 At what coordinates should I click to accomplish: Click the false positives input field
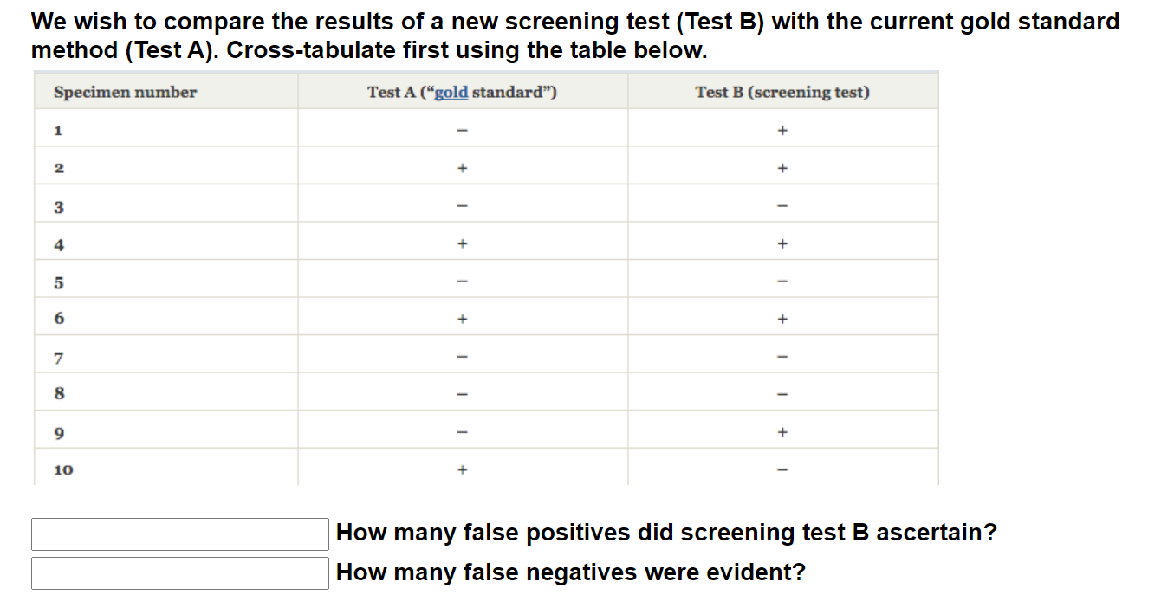coord(179,534)
